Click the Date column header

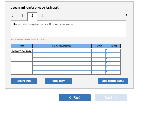pyautogui.click(x=22, y=46)
